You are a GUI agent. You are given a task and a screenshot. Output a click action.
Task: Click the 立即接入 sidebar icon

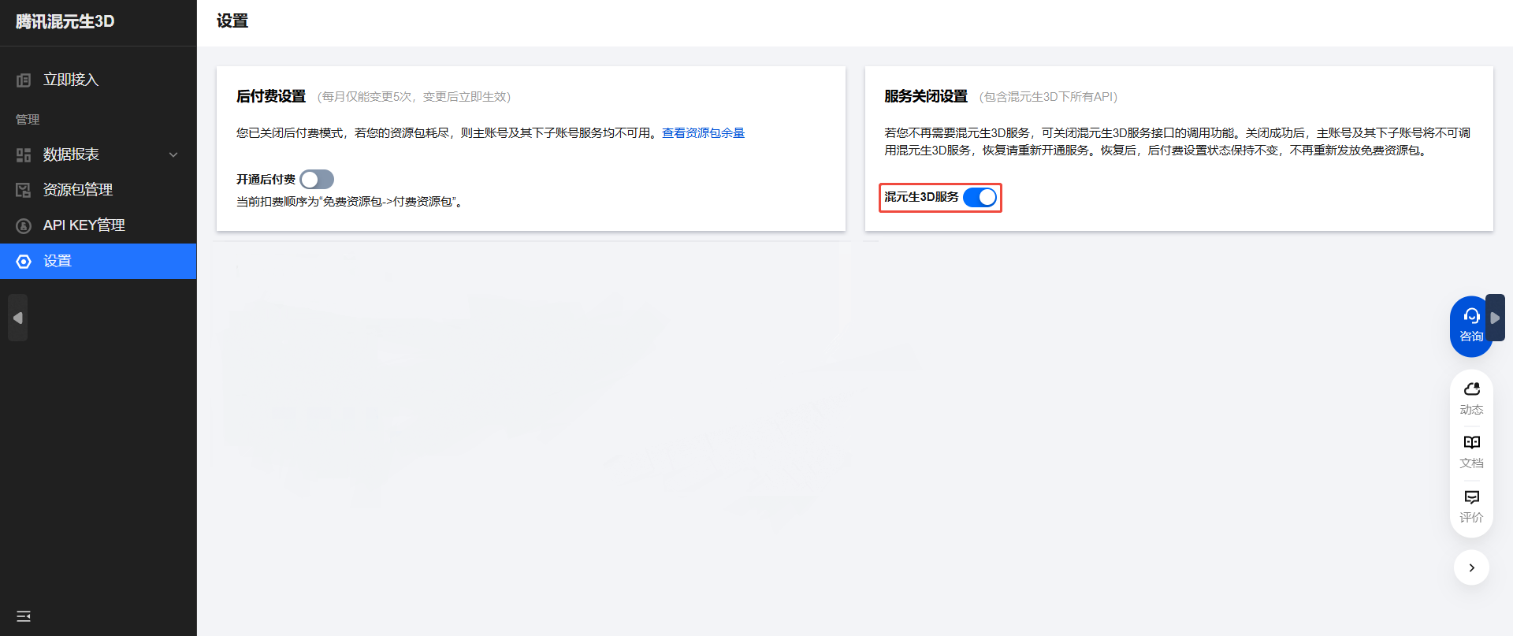coord(24,80)
